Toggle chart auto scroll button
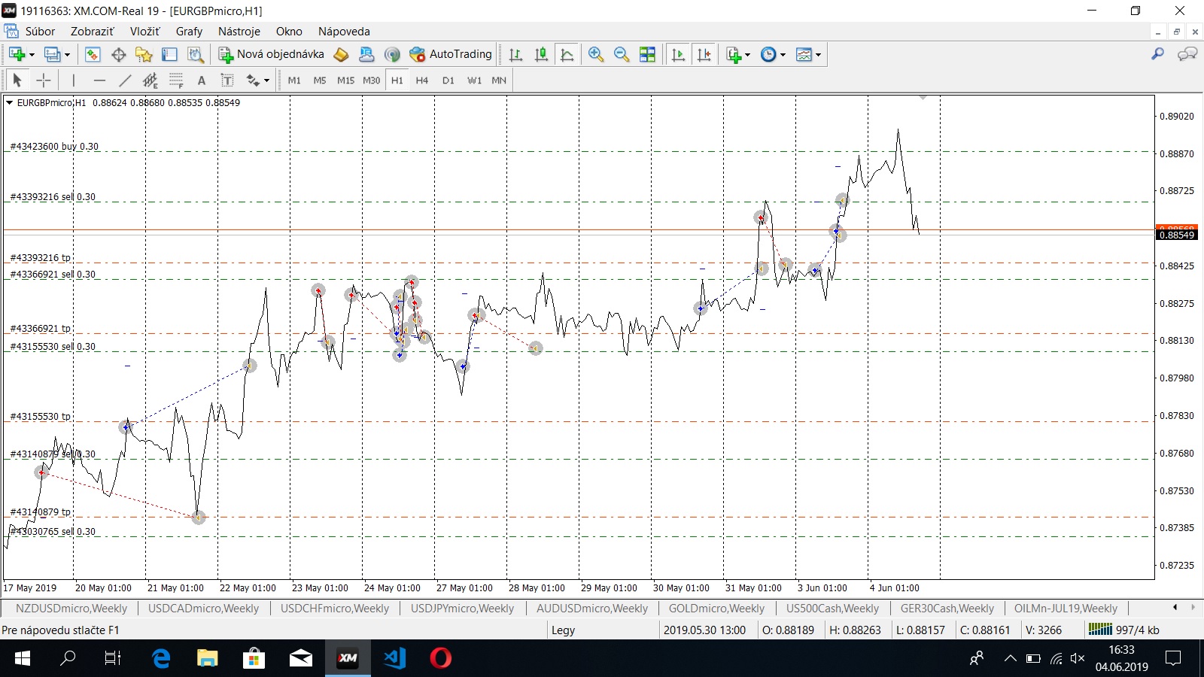1204x677 pixels. (678, 54)
